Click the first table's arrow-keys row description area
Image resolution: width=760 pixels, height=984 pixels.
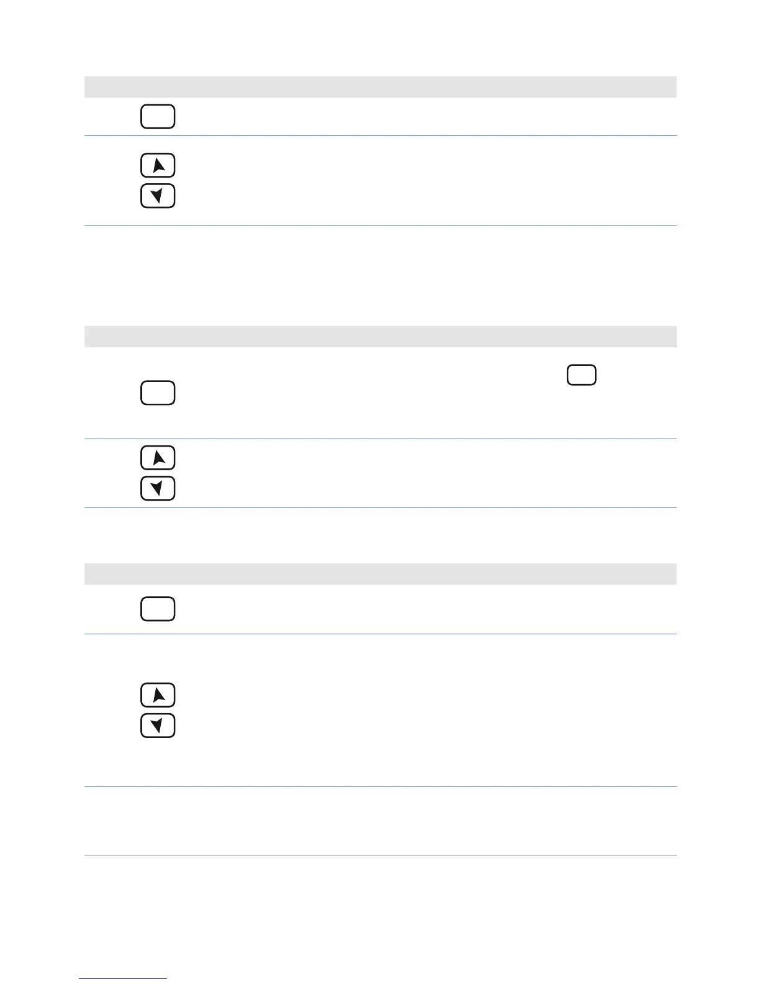428,181
